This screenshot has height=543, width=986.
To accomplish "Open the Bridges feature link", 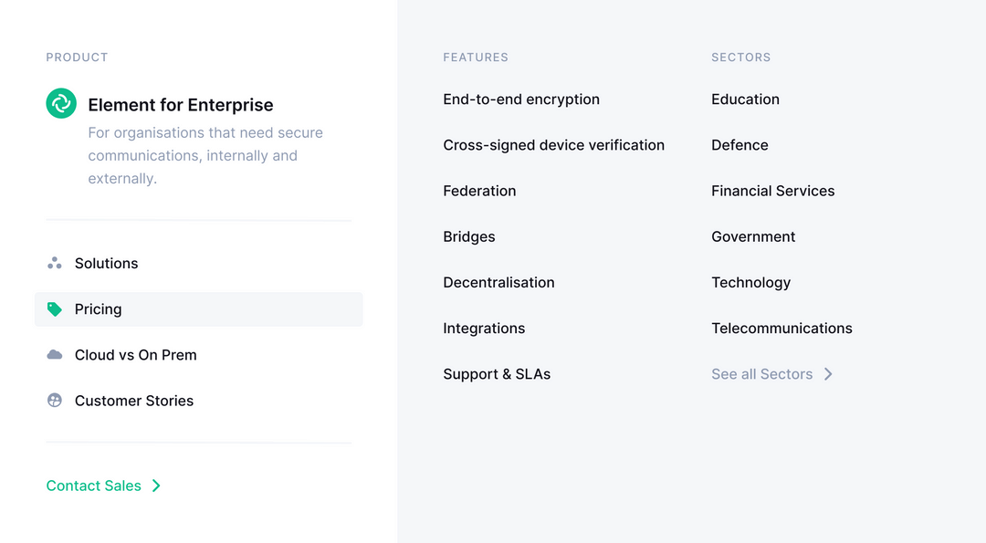I will click(x=469, y=236).
